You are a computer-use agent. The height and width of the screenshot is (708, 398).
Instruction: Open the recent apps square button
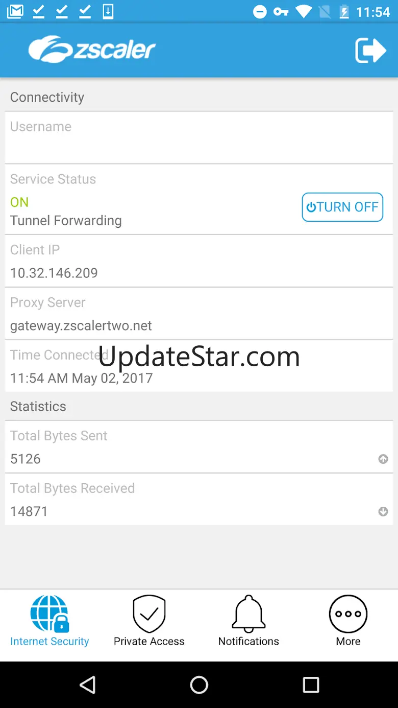coord(311,685)
